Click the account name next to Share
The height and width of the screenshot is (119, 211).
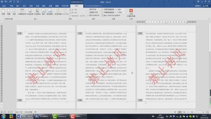tap(198, 6)
